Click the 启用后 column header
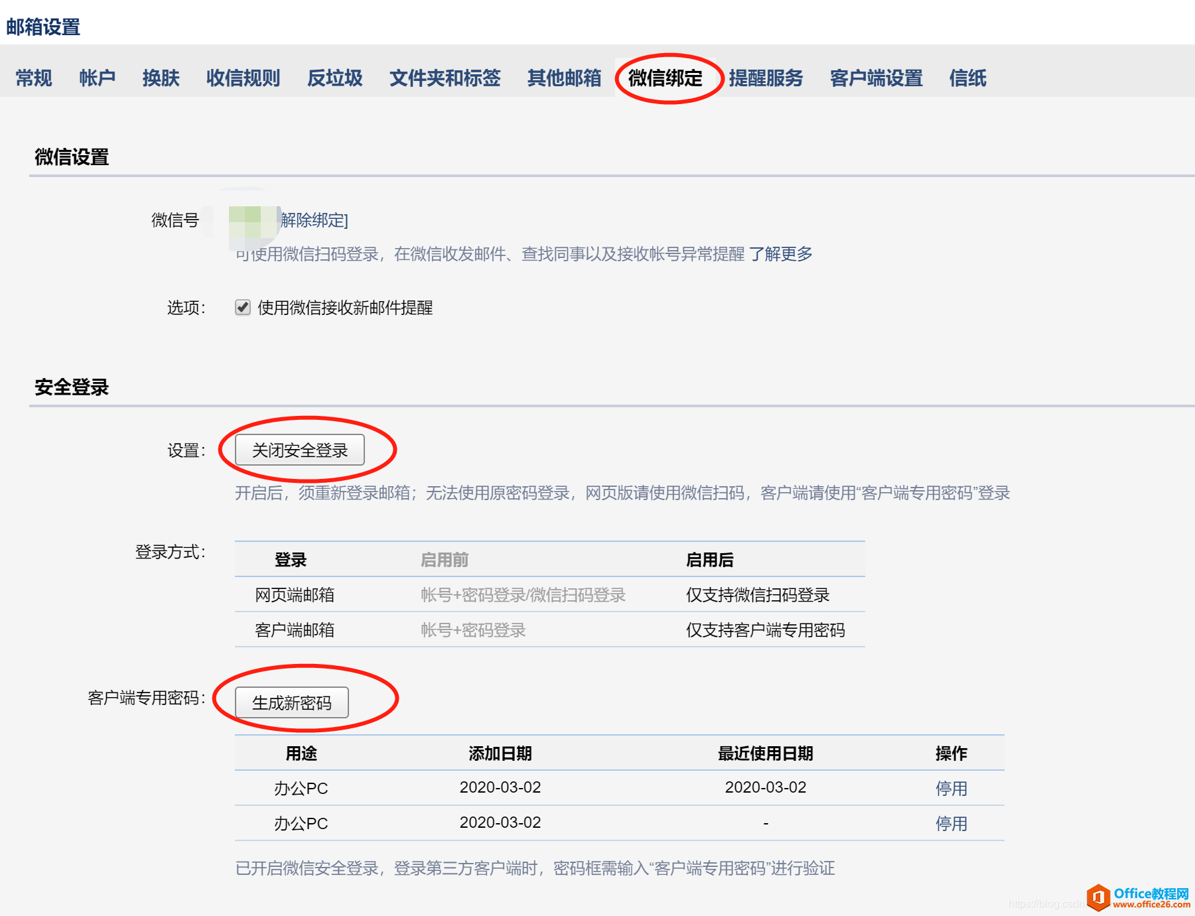Screen dimensions: 1195x916 pyautogui.click(x=710, y=560)
